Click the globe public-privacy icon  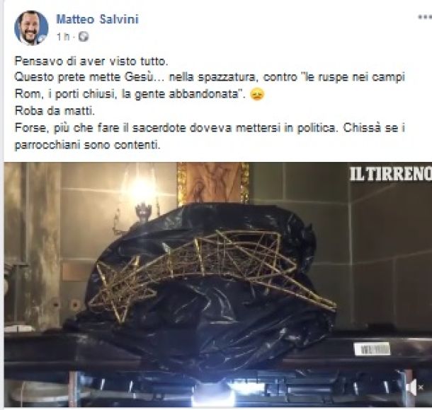(x=84, y=37)
